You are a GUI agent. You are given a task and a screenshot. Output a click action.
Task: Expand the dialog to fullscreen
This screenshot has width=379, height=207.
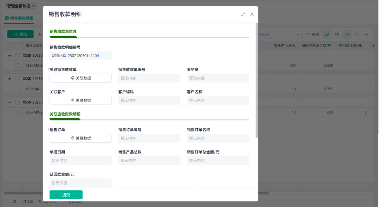[x=243, y=14]
